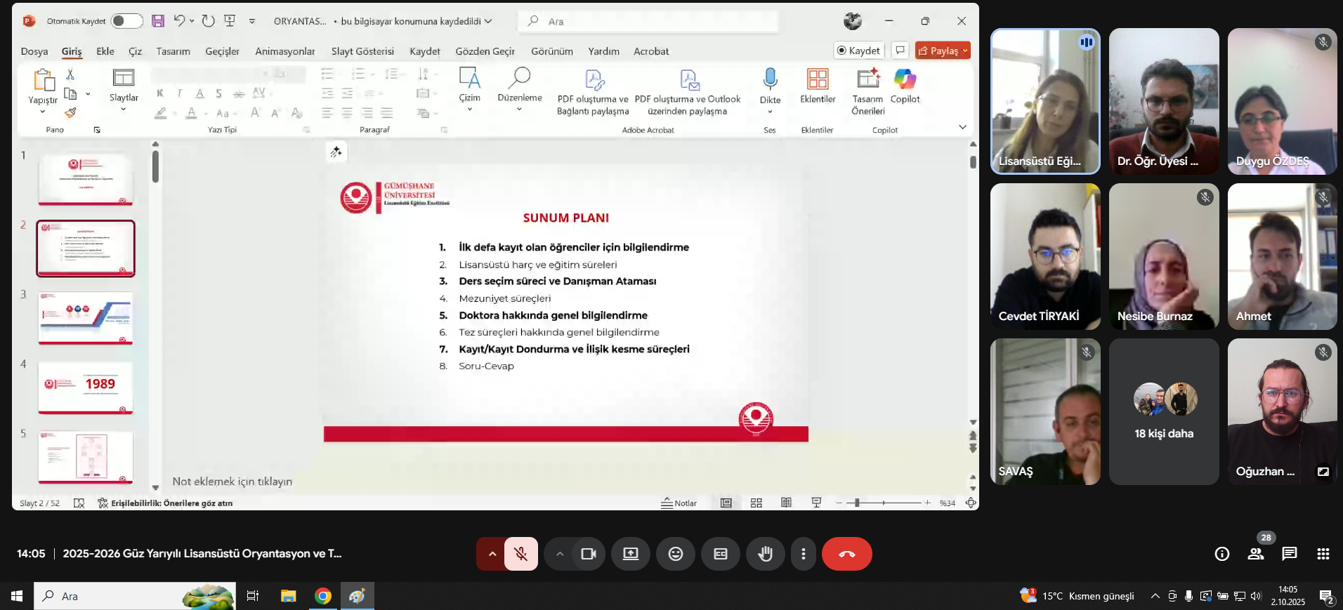The width and height of the screenshot is (1343, 610).
Task: Toggle the Otomatik Kaydet switch
Action: pyautogui.click(x=126, y=21)
